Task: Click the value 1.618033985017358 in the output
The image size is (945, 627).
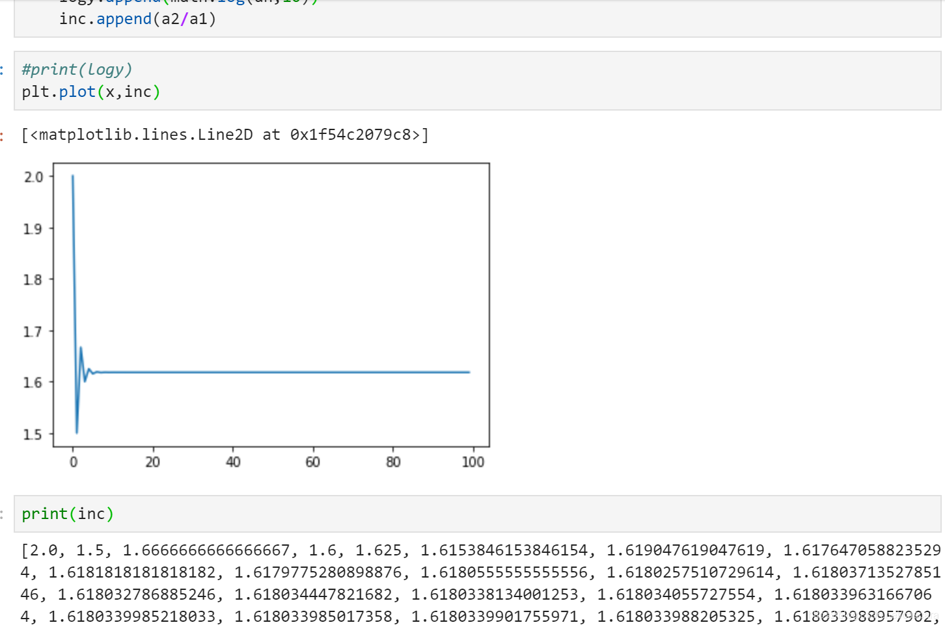Action: pyautogui.click(x=313, y=617)
